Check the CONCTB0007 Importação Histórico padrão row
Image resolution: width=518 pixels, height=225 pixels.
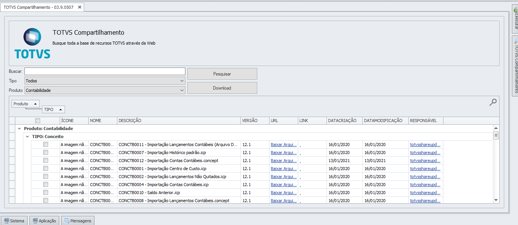point(45,153)
